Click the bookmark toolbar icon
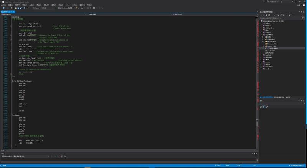This screenshot has height=168, width=307. click(x=94, y=8)
